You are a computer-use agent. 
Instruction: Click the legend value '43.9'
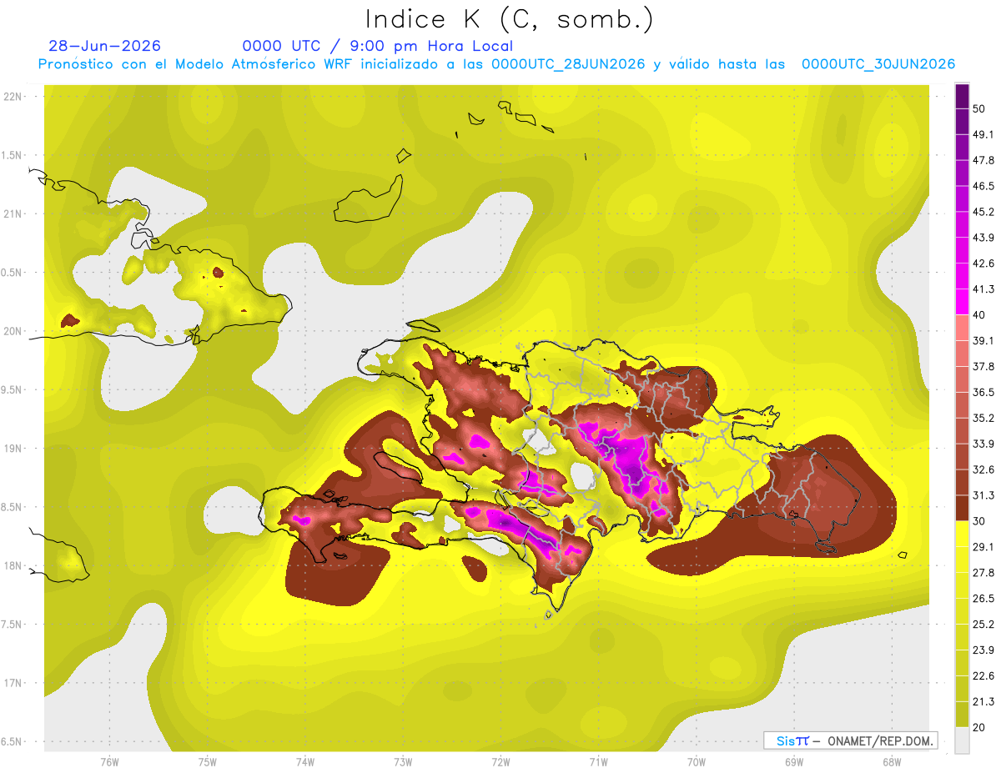point(984,238)
